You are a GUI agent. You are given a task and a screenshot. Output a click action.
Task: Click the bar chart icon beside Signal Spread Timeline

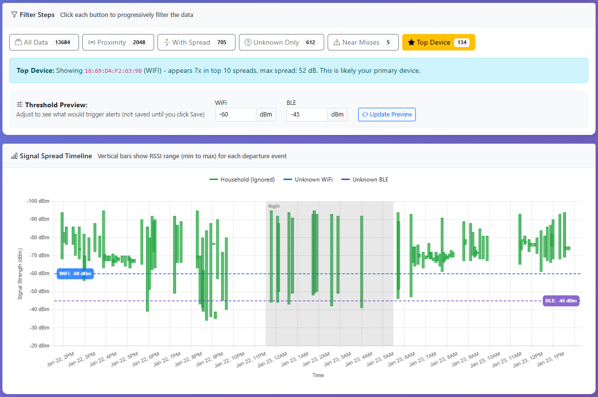click(x=14, y=156)
